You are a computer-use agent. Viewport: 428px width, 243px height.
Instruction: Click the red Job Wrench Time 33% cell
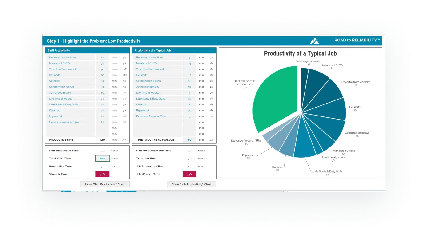189,174
